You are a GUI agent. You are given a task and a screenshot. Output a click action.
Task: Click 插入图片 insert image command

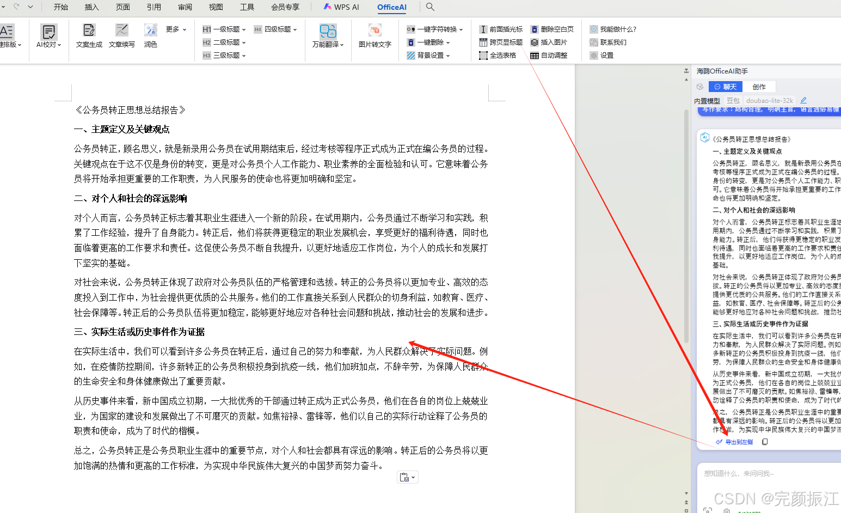pyautogui.click(x=549, y=42)
